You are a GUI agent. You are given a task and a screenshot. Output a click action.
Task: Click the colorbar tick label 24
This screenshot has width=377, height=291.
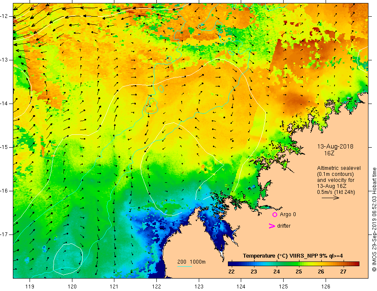coord(276,272)
